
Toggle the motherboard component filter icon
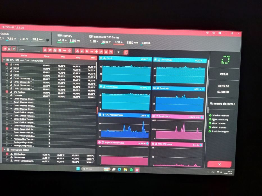pyautogui.click(x=55, y=50)
